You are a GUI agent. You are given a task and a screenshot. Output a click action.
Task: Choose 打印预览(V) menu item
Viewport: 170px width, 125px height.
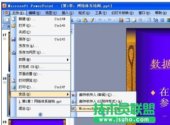pyautogui.click(x=41, y=81)
